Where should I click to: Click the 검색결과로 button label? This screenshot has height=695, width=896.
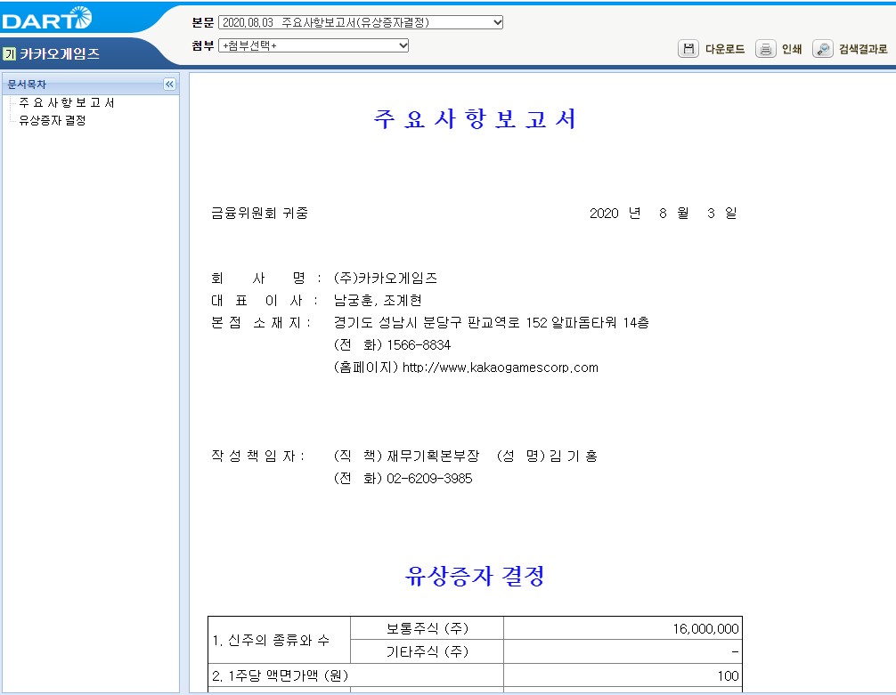[863, 49]
